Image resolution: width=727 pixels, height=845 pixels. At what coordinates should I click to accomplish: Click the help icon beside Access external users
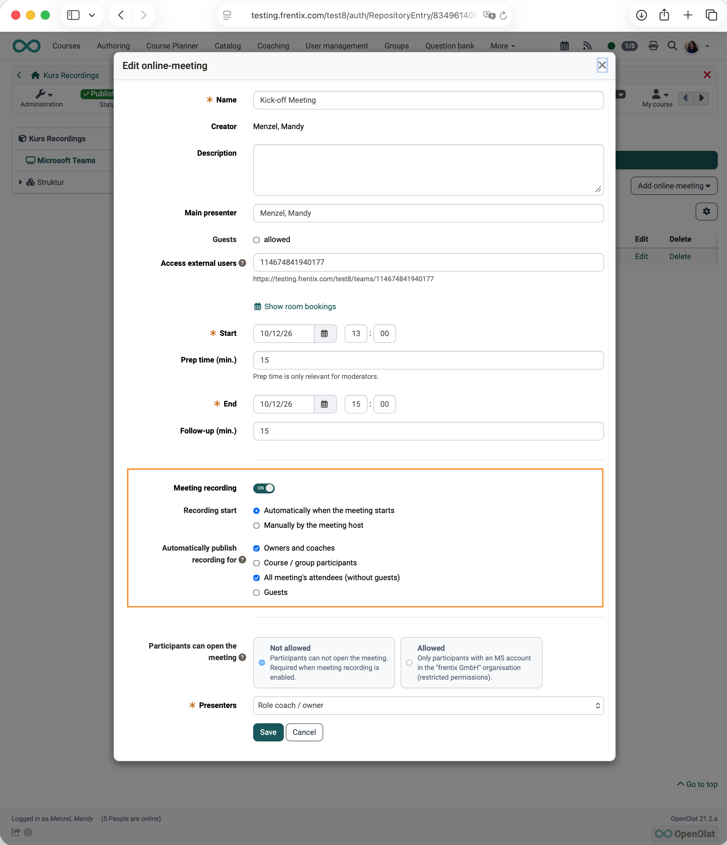242,263
